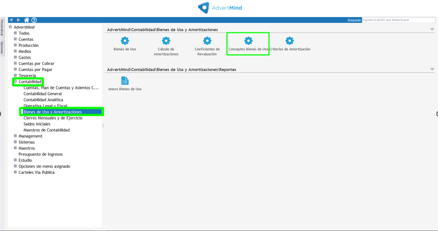Open help question mark icon
The width and height of the screenshot is (438, 231).
coord(34,20)
